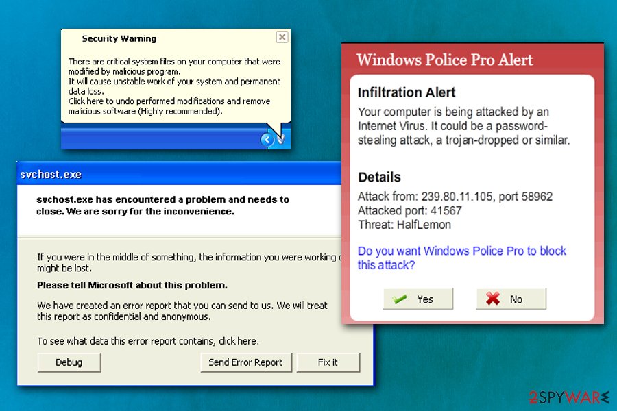Click the Details heading in alert
The width and height of the screenshot is (617, 411).
click(x=379, y=177)
